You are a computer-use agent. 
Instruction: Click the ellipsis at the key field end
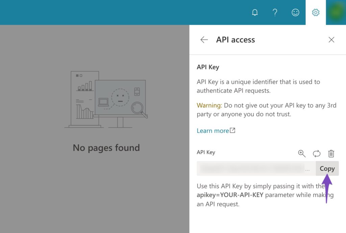[307, 170]
